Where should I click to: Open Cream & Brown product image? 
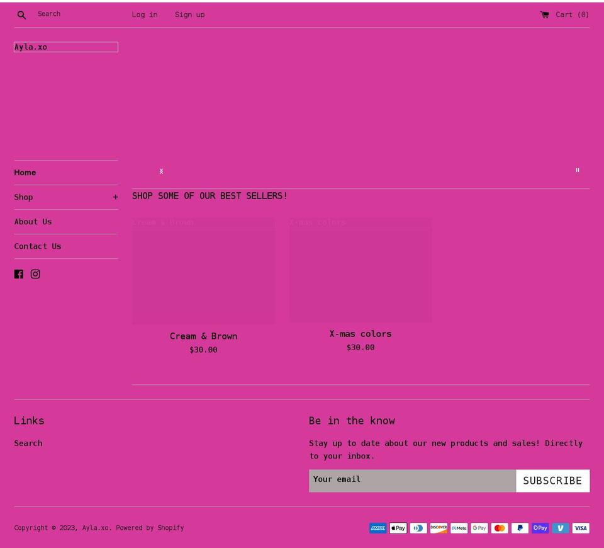click(203, 271)
